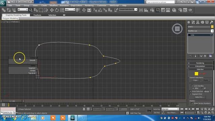This screenshot has height=121, width=215.
Task: Click the Line01 object name field
Action: 199,27
